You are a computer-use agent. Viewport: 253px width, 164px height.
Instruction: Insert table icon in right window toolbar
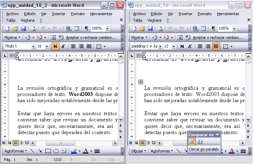pyautogui.click(x=203, y=29)
